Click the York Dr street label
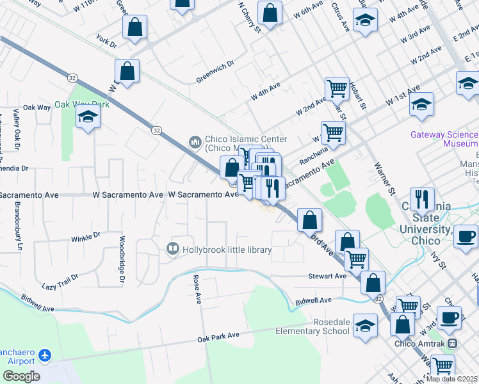The height and width of the screenshot is (384, 479). (x=106, y=41)
